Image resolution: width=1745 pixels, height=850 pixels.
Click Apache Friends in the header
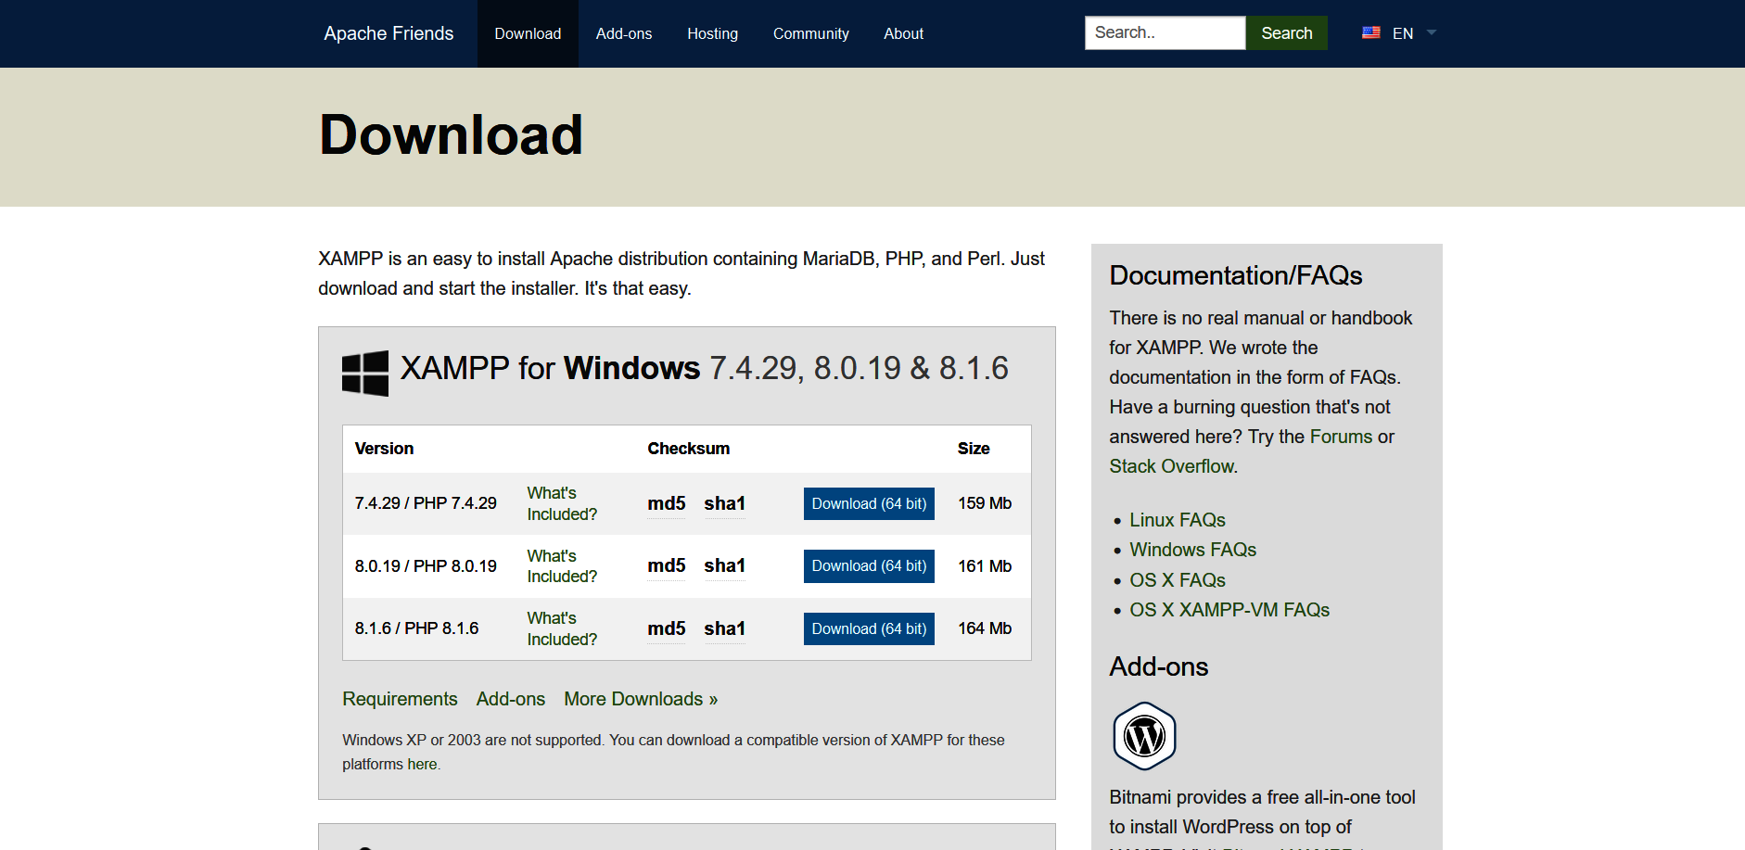point(388,33)
